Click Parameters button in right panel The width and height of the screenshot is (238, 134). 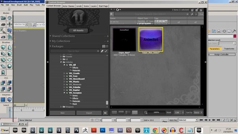[x=215, y=49]
